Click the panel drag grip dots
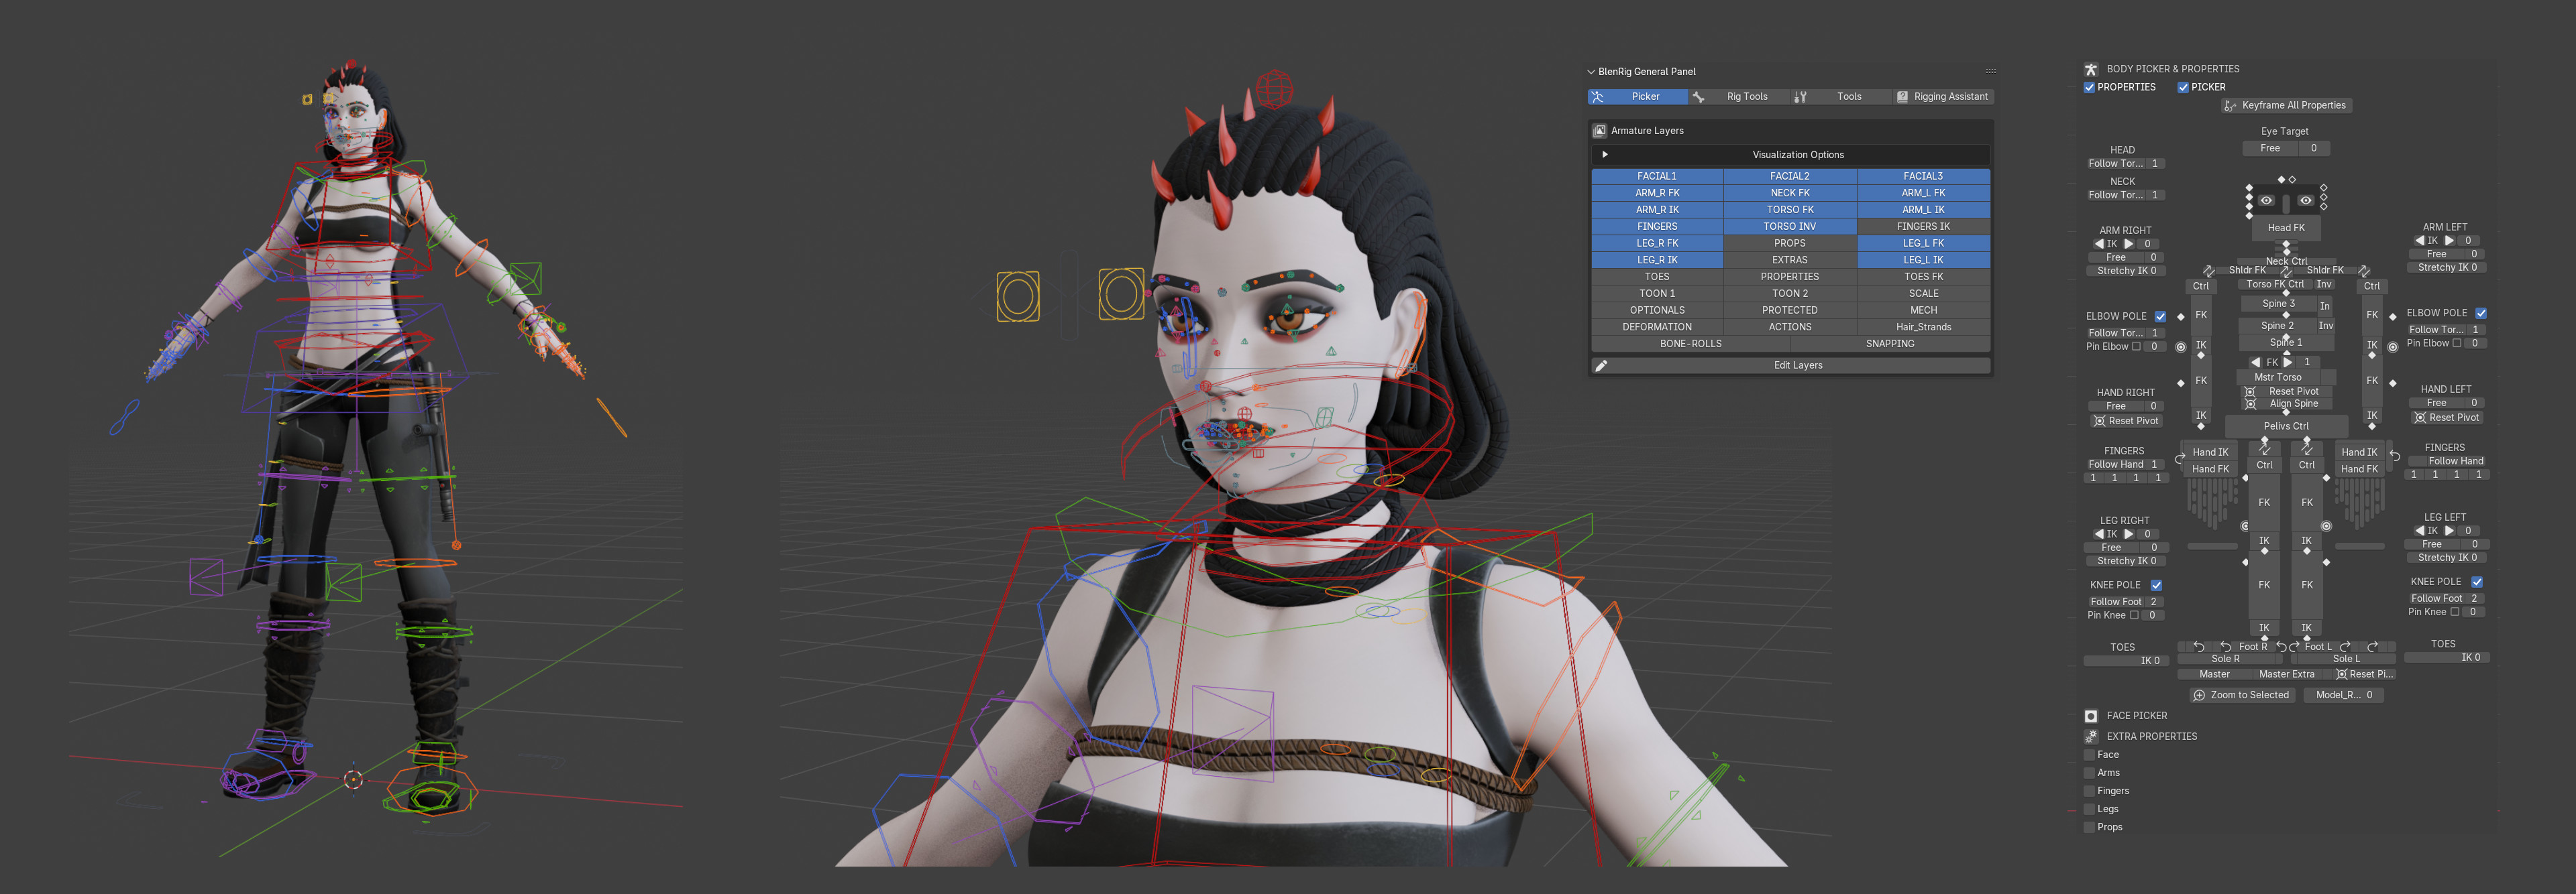The width and height of the screenshot is (2576, 894). point(1990,72)
